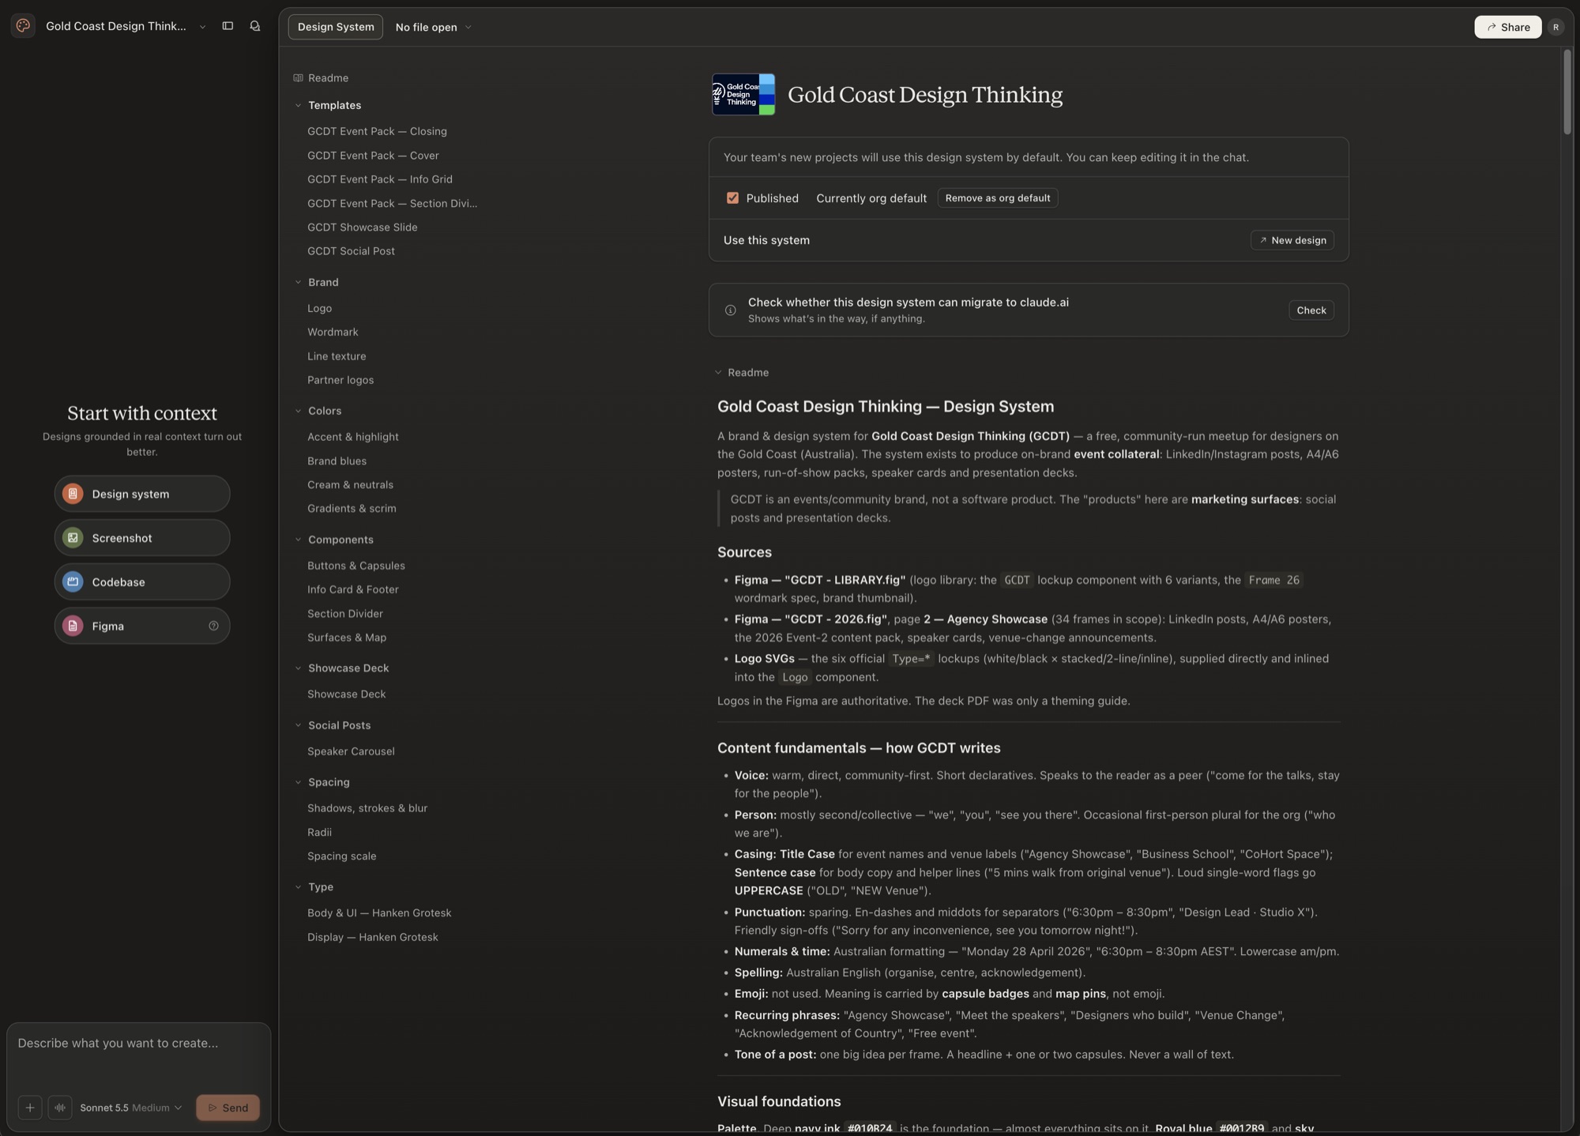
Task: Open Display — Hanken Grotesk type item
Action: pyautogui.click(x=373, y=937)
